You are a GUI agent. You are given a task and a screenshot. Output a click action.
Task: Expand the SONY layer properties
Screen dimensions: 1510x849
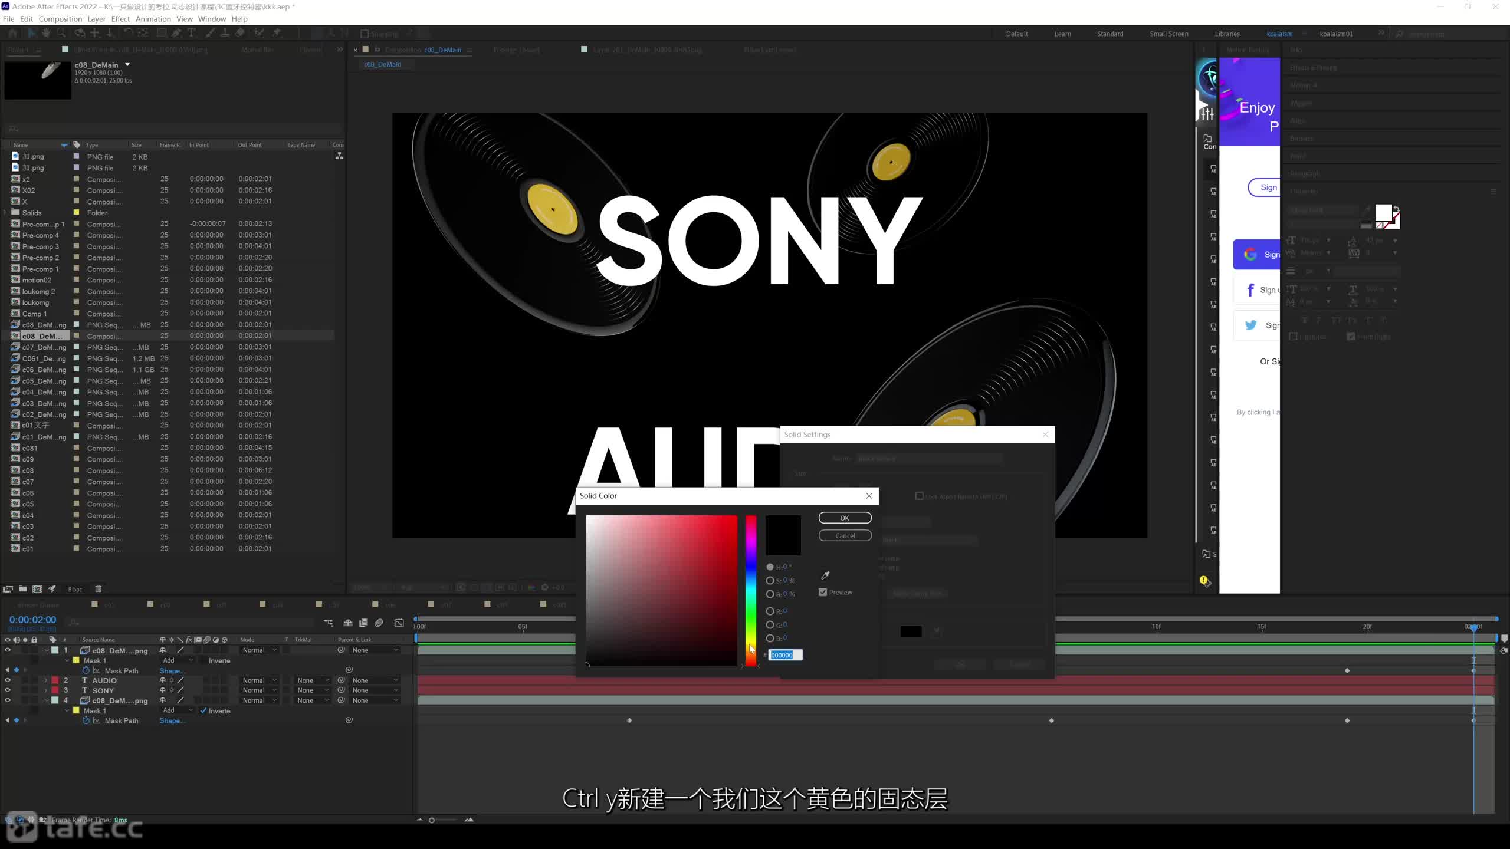tap(45, 690)
